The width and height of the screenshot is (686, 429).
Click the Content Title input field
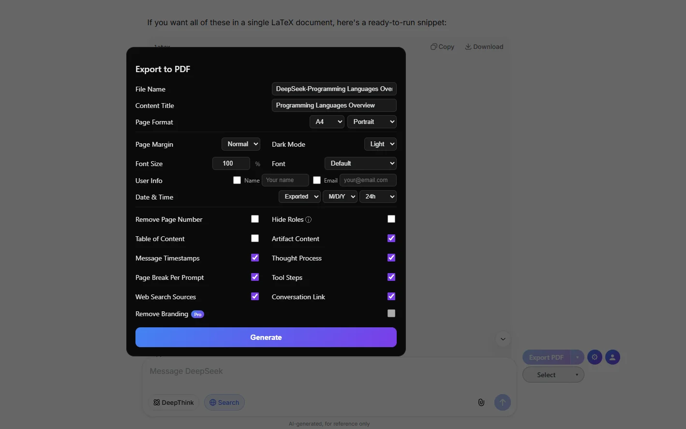pyautogui.click(x=334, y=105)
